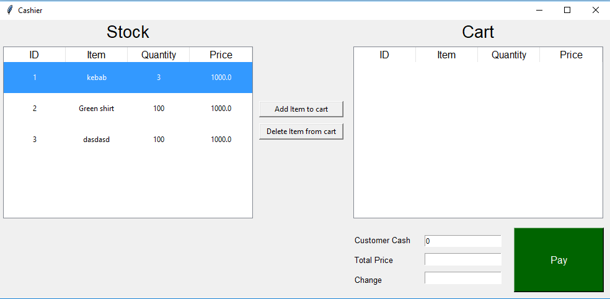Select the Green shirt stock row
The height and width of the screenshot is (299, 610).
click(128, 109)
